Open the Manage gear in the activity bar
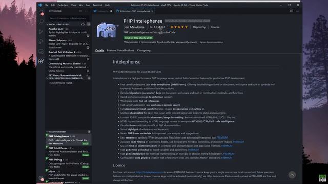Image resolution: width=328 pixels, height=184 pixels. (41, 178)
